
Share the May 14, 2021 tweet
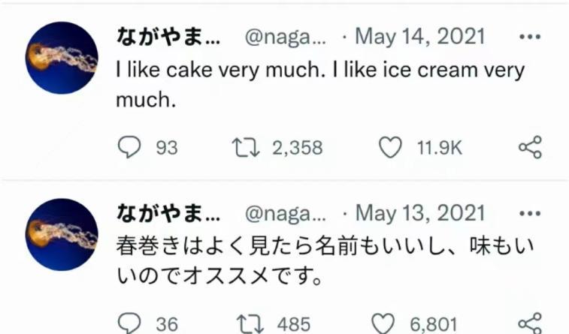(x=530, y=148)
